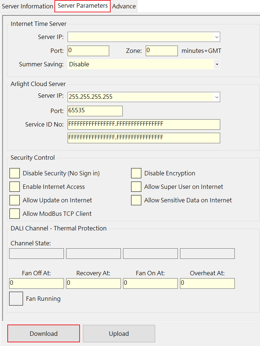
Task: Select the Overheat At input field
Action: (207, 283)
